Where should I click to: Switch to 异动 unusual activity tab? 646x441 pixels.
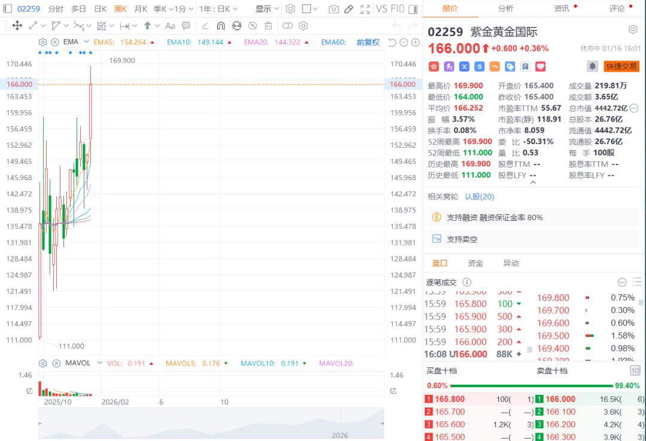511,263
